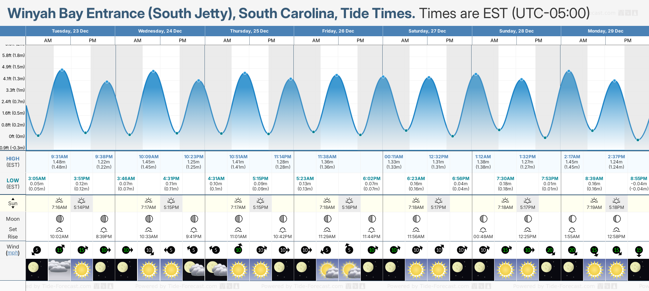The image size is (649, 291).
Task: Click the LOW (EST) row label
Action: point(13,183)
